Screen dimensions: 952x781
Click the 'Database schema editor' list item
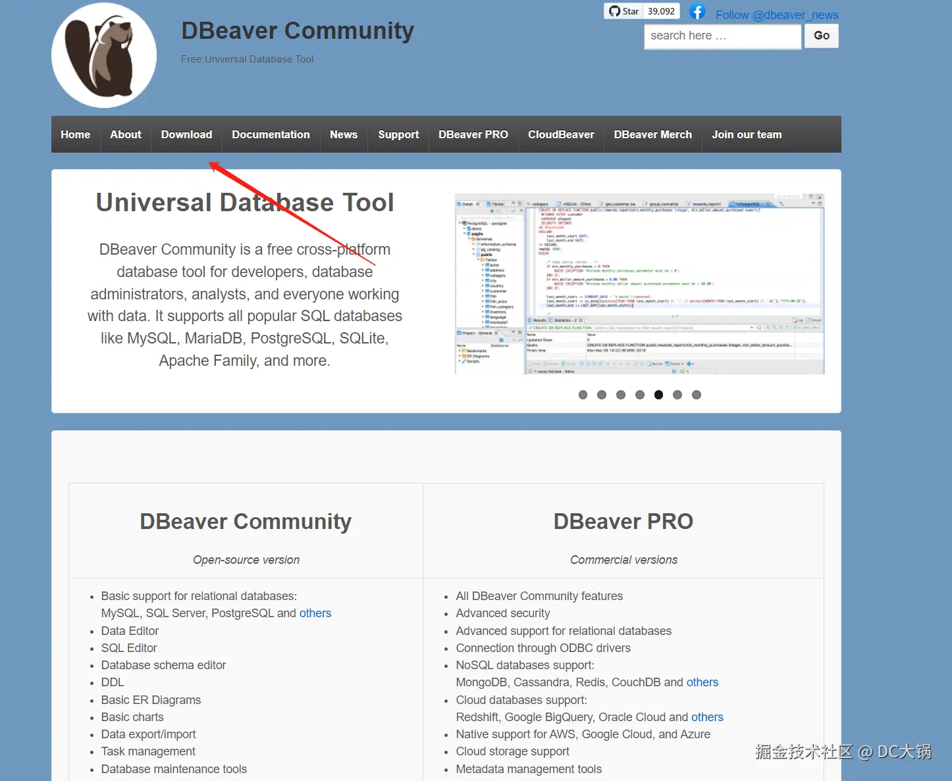pyautogui.click(x=163, y=665)
